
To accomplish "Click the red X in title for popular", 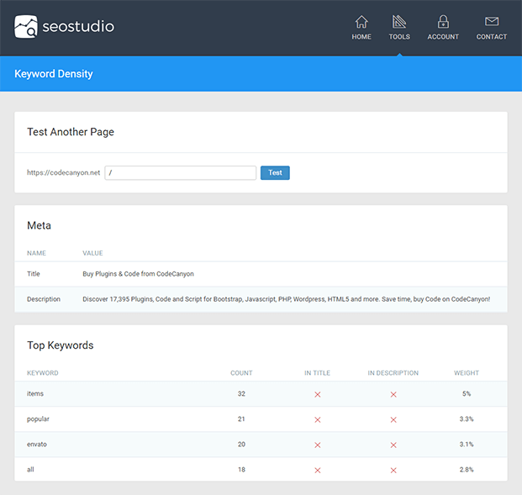I will (x=317, y=419).
